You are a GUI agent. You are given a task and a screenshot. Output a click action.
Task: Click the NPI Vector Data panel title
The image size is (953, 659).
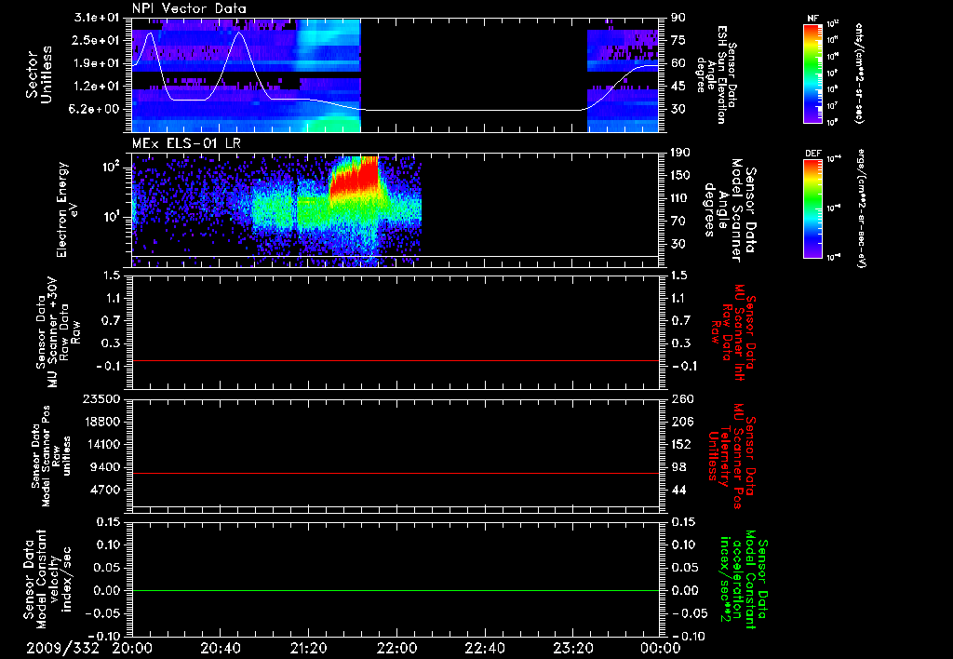[189, 8]
